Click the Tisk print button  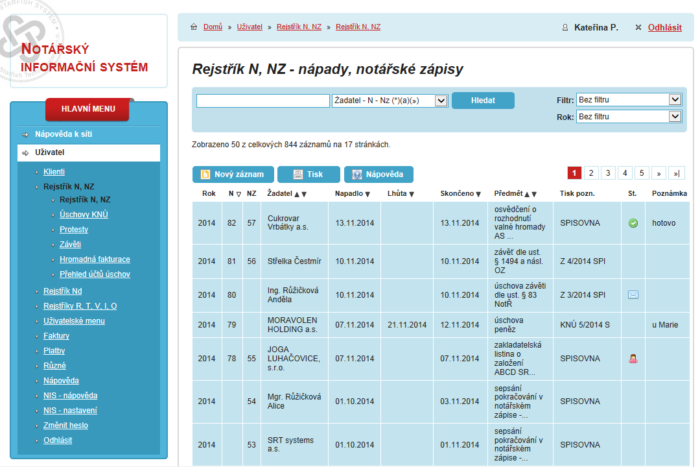309,174
